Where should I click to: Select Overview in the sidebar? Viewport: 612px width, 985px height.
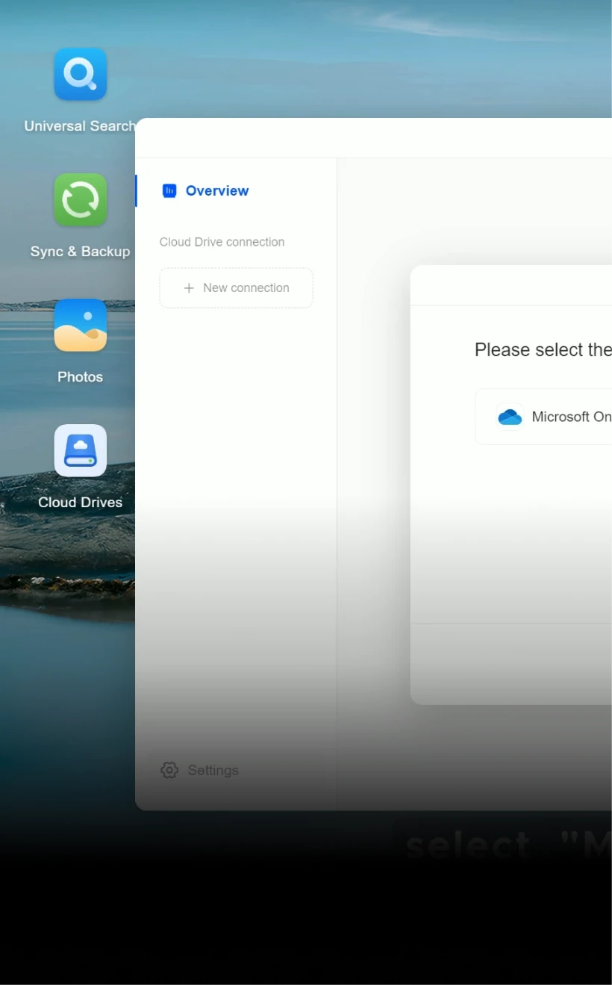coord(216,190)
